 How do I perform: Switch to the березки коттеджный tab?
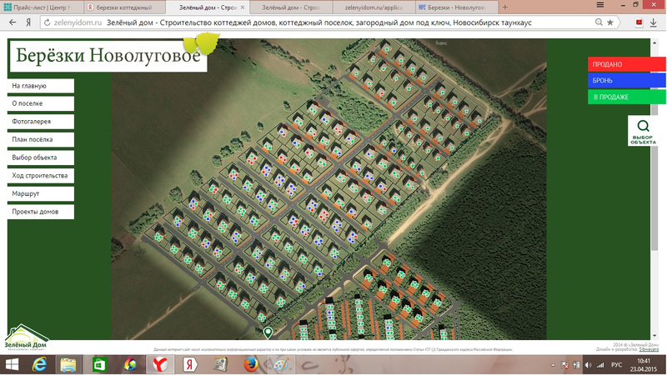pos(124,8)
